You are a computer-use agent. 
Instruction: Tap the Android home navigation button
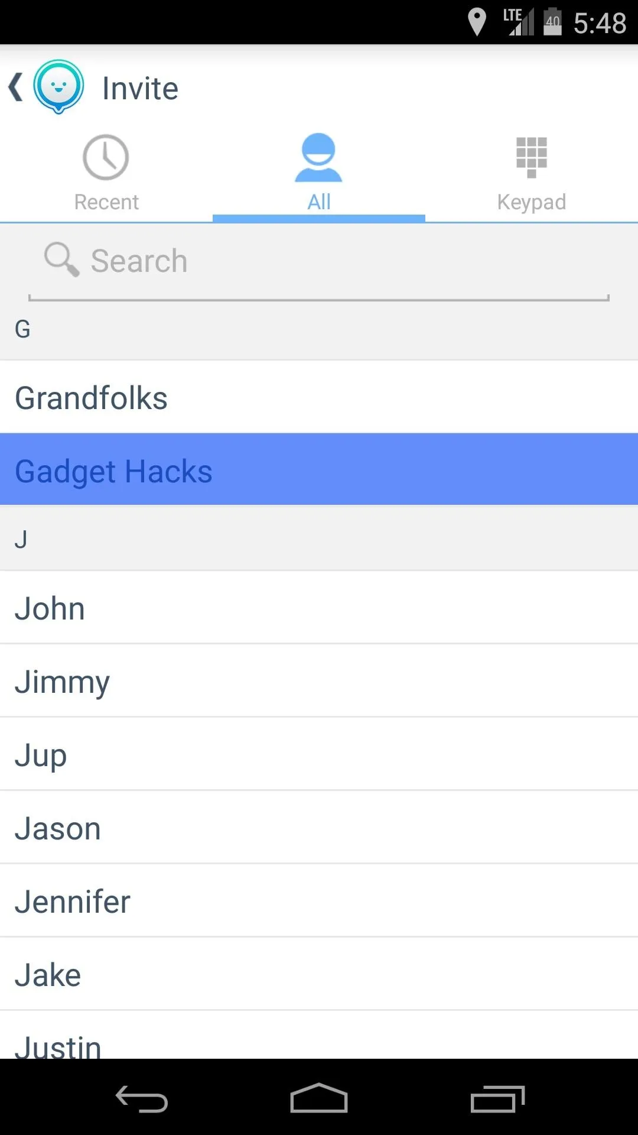pyautogui.click(x=319, y=1098)
